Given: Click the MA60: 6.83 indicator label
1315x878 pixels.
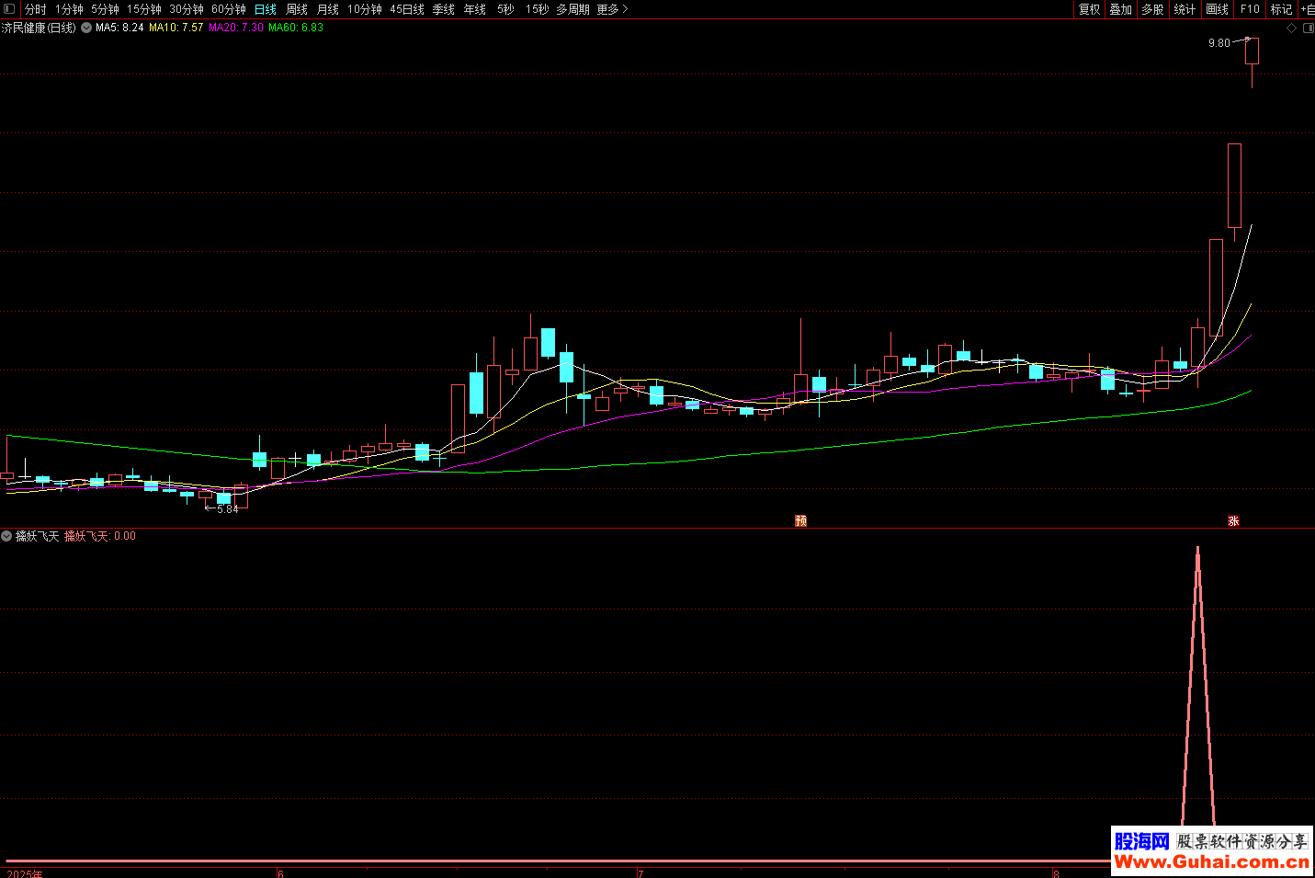Looking at the screenshot, I should tap(296, 28).
